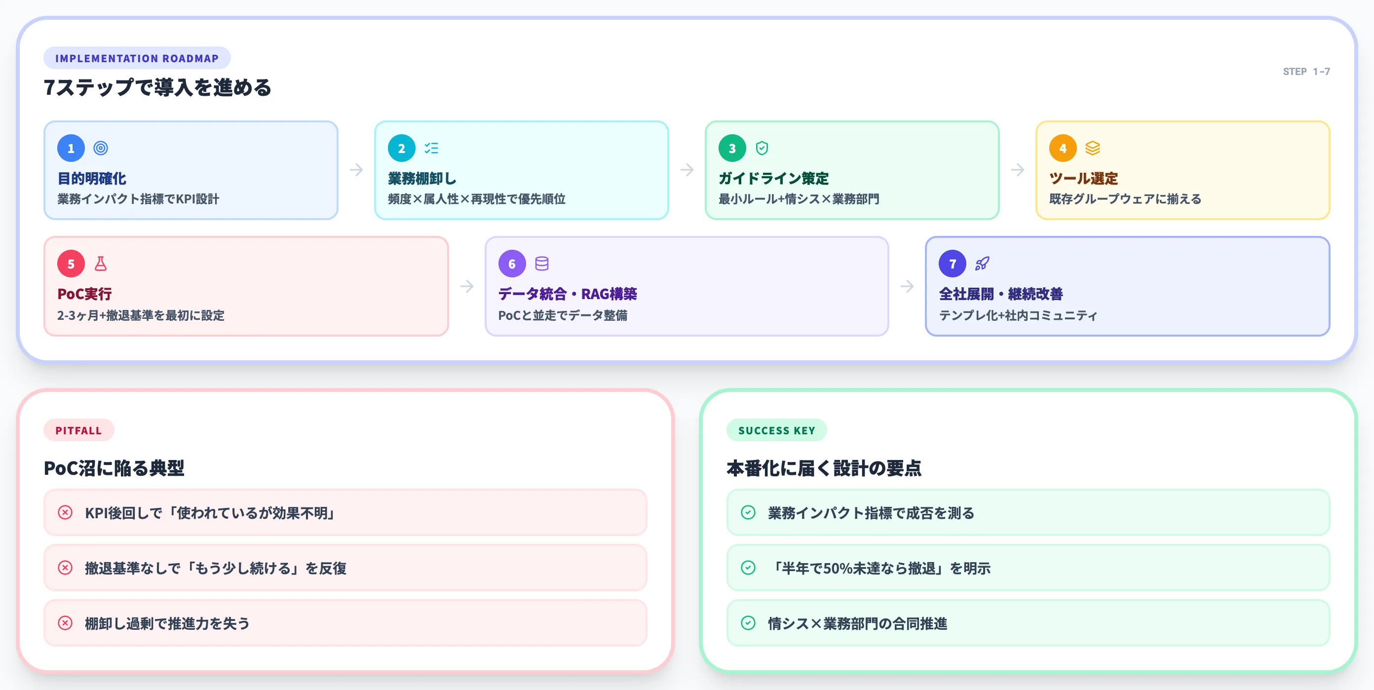Click the ツール選定 title

tap(1083, 178)
